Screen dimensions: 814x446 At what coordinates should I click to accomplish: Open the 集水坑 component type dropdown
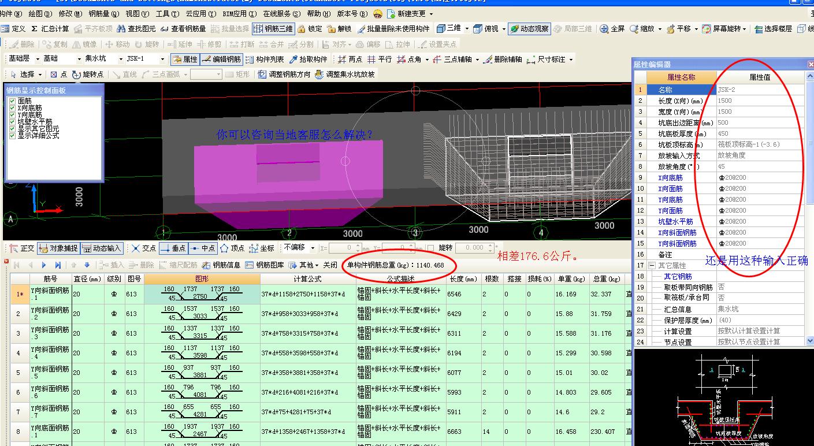121,59
